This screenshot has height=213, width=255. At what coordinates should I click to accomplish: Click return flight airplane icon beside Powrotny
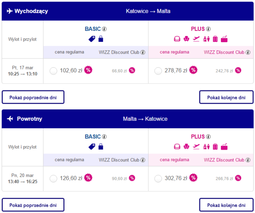point(10,119)
